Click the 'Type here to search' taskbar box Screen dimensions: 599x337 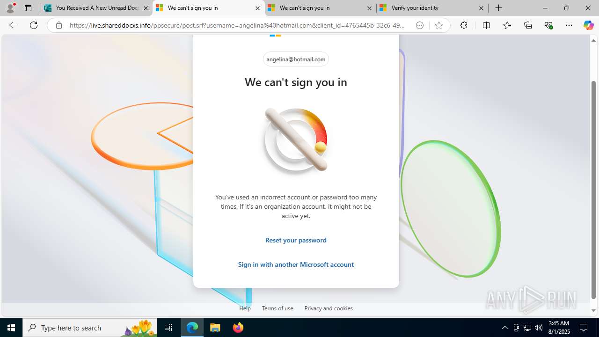coord(90,328)
